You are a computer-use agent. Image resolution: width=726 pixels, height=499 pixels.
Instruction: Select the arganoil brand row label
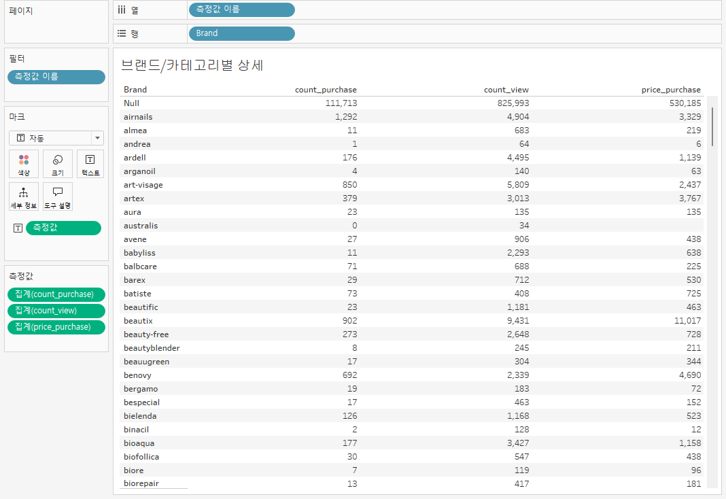tap(139, 171)
